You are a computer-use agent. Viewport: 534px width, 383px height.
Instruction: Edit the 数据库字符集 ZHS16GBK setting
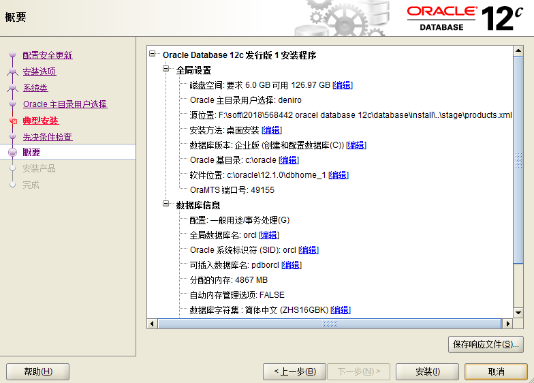point(341,310)
